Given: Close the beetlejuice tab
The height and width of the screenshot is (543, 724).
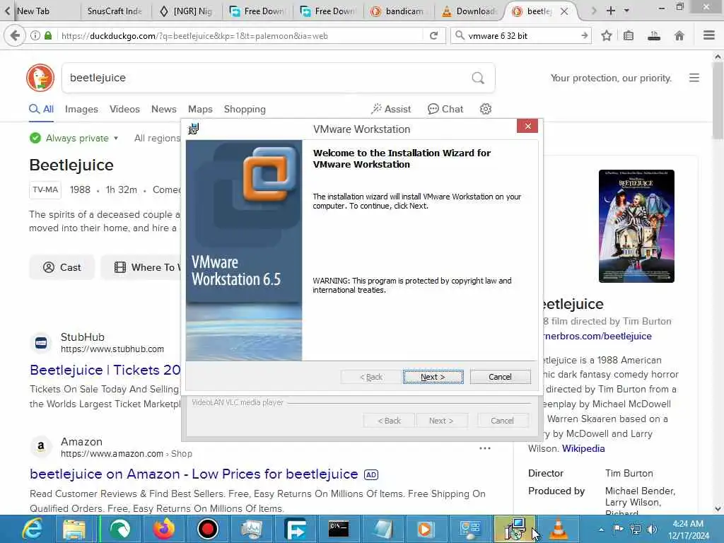Looking at the screenshot, I should coord(564,11).
